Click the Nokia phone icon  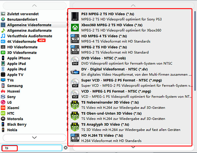coord(3,130)
